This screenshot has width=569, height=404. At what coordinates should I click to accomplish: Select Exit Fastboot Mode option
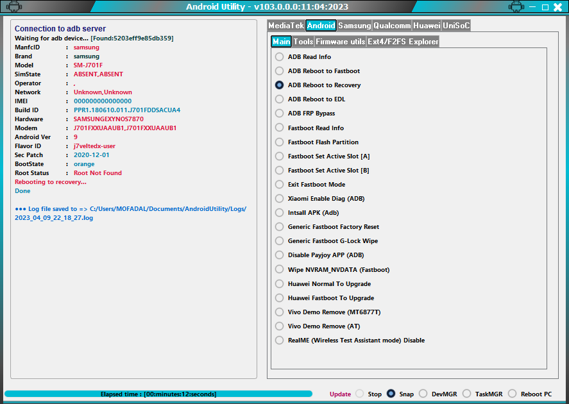[x=279, y=185]
